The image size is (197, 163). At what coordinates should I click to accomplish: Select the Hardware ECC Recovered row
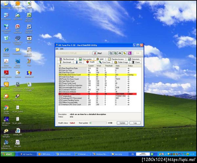click(x=98, y=98)
